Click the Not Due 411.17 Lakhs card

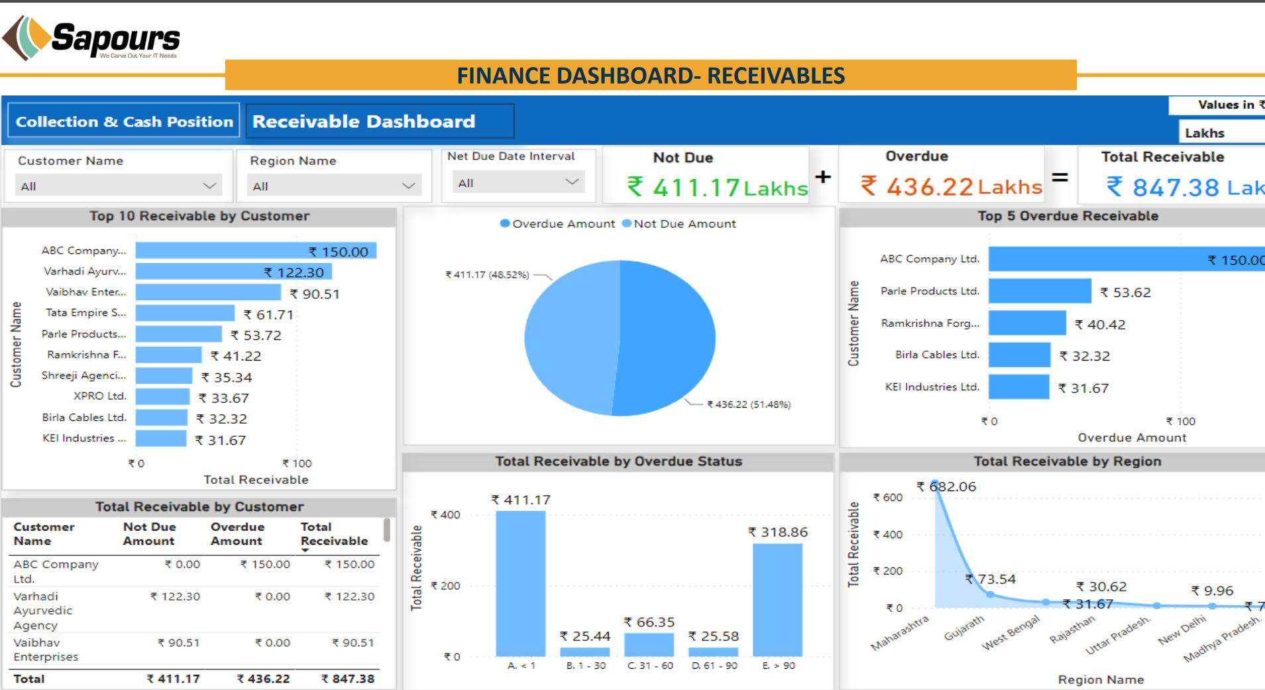[x=706, y=174]
